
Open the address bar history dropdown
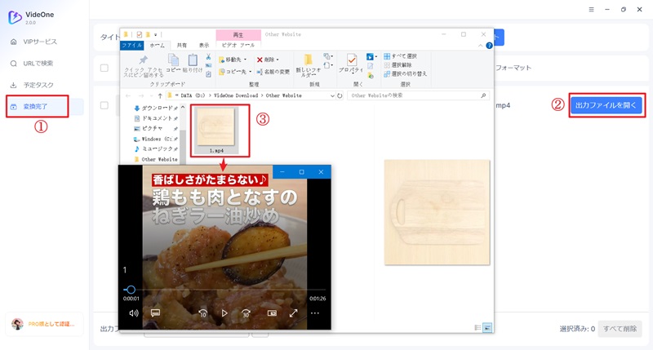pos(332,95)
